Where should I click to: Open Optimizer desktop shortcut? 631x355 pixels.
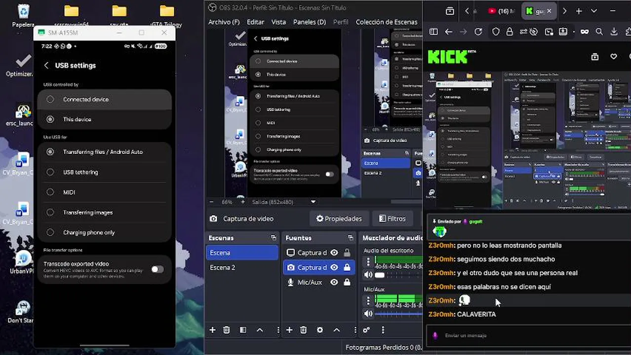22,66
